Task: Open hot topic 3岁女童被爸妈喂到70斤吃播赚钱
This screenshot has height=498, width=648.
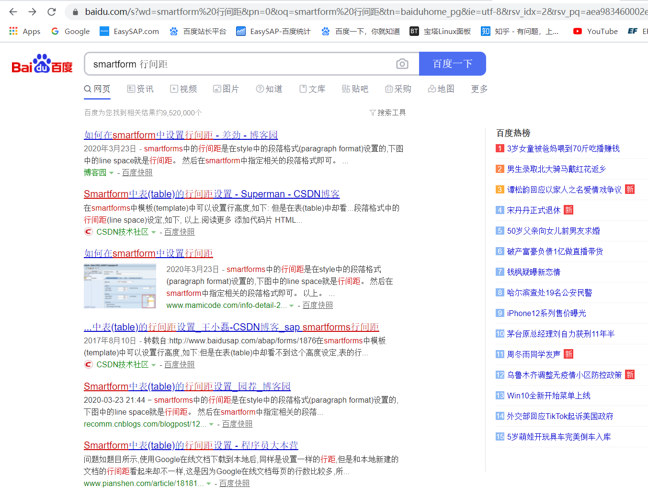Action: tap(563, 148)
